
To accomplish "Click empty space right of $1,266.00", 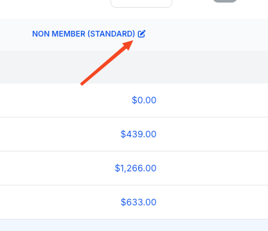I will coord(212,168).
